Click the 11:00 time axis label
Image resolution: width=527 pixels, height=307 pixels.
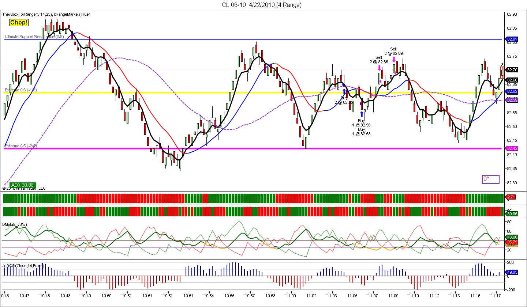click(291, 295)
